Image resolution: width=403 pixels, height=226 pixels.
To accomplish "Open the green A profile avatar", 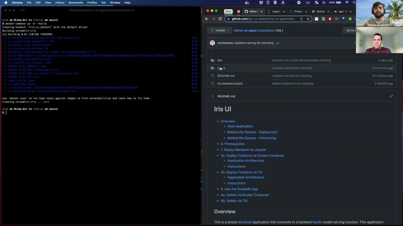I will pyautogui.click(x=350, y=19).
